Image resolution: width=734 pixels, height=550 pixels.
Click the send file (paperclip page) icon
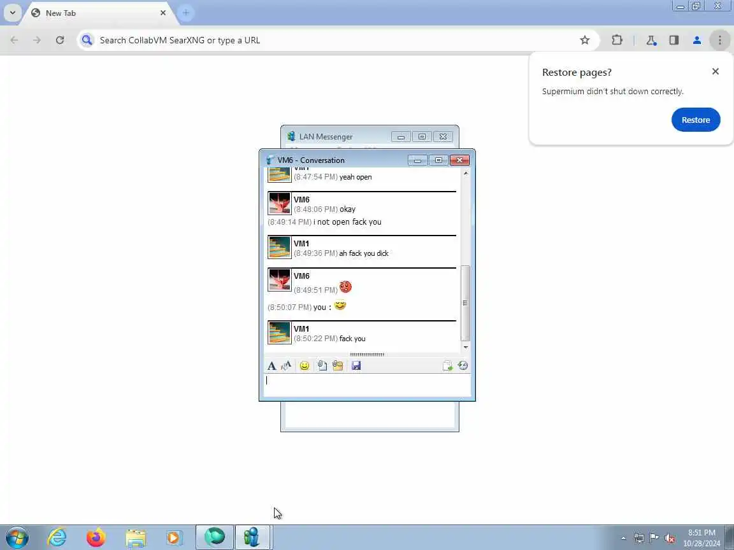322,366
